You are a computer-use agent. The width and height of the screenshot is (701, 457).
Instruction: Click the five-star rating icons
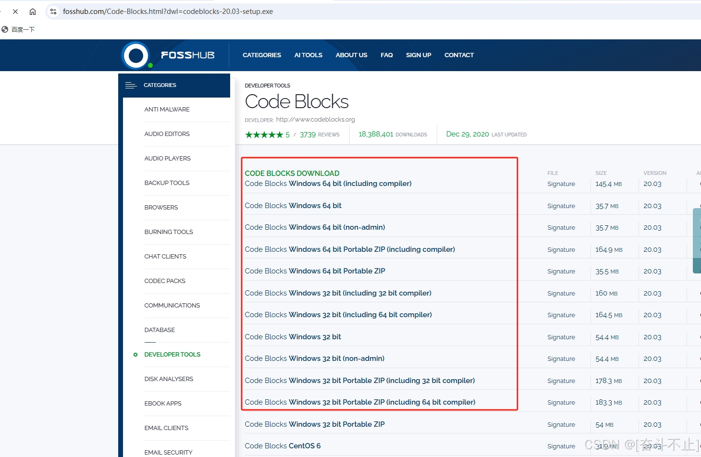coord(264,135)
